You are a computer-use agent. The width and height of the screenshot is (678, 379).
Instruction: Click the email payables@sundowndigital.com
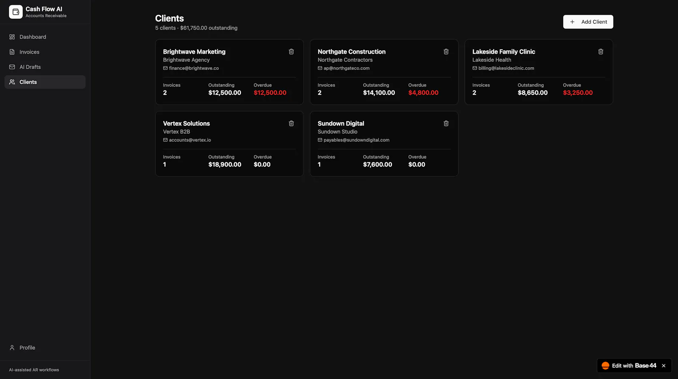click(x=356, y=140)
